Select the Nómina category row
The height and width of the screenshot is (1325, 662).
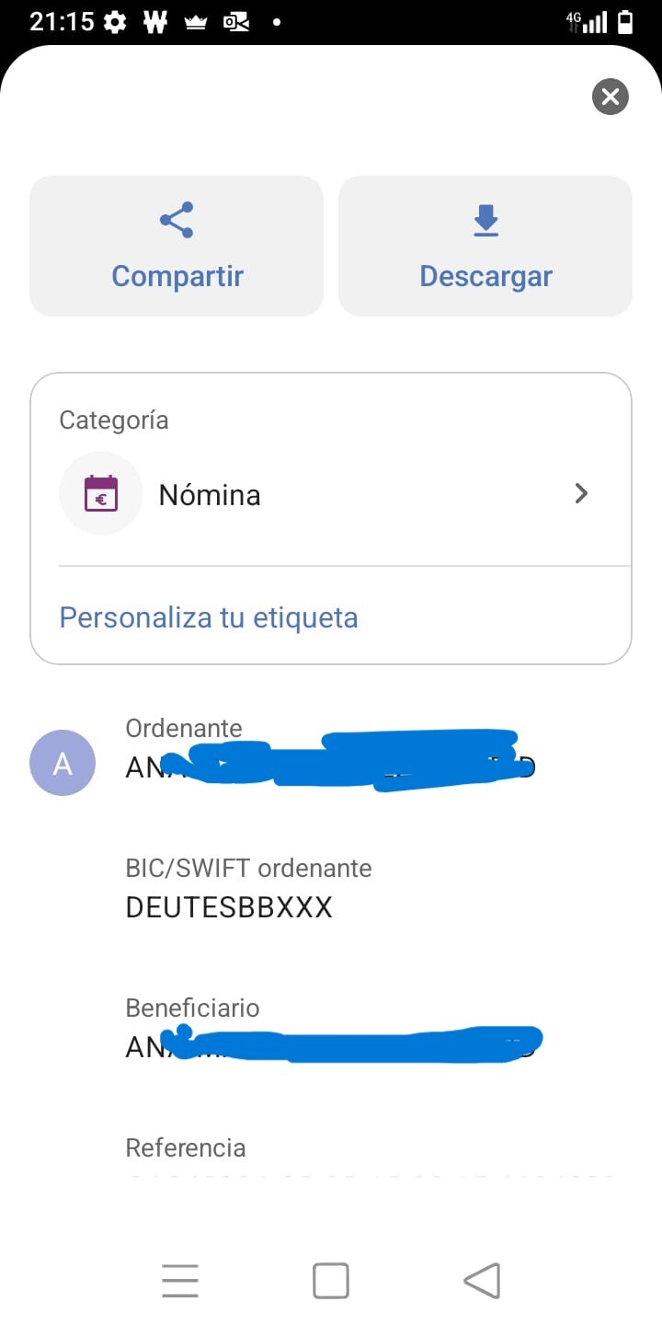(x=331, y=494)
